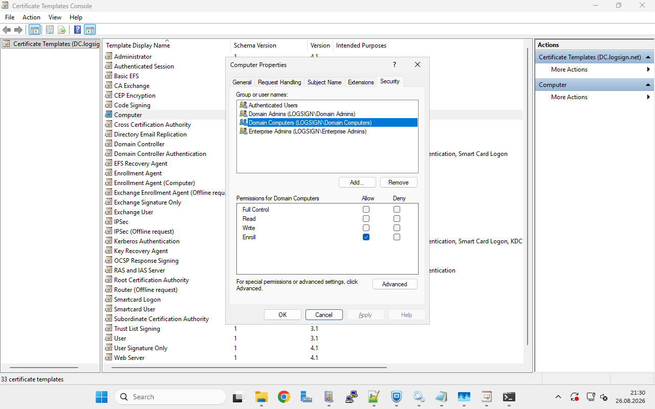Image resolution: width=655 pixels, height=409 pixels.
Task: Open File Explorer from taskbar
Action: pyautogui.click(x=261, y=397)
